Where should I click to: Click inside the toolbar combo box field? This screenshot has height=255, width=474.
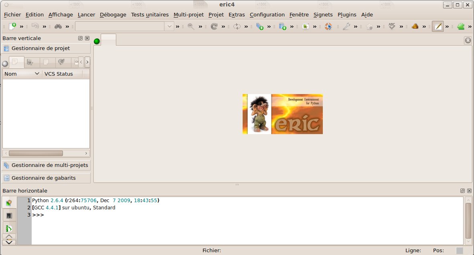coord(120,26)
